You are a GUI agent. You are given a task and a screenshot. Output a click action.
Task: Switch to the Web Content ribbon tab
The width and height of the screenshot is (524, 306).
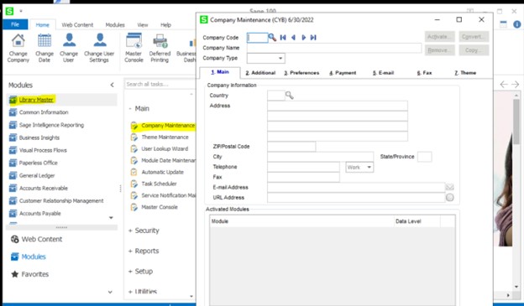[x=77, y=24]
